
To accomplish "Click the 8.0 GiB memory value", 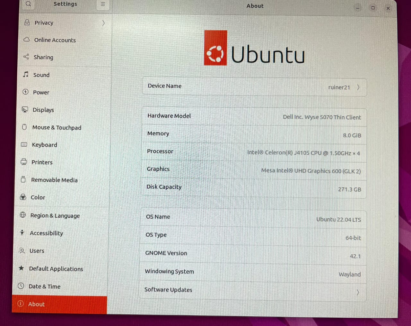I will point(352,135).
